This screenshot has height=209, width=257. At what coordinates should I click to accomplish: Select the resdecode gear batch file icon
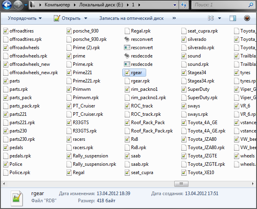point(127,56)
